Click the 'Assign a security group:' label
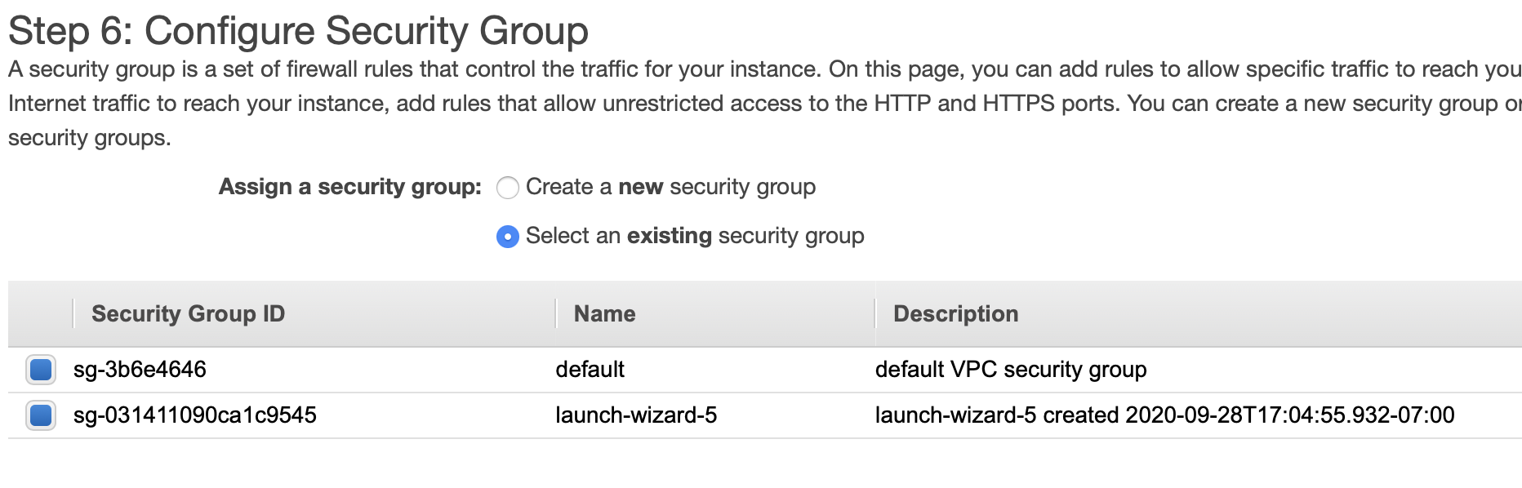This screenshot has height=488, width=1522. point(349,187)
